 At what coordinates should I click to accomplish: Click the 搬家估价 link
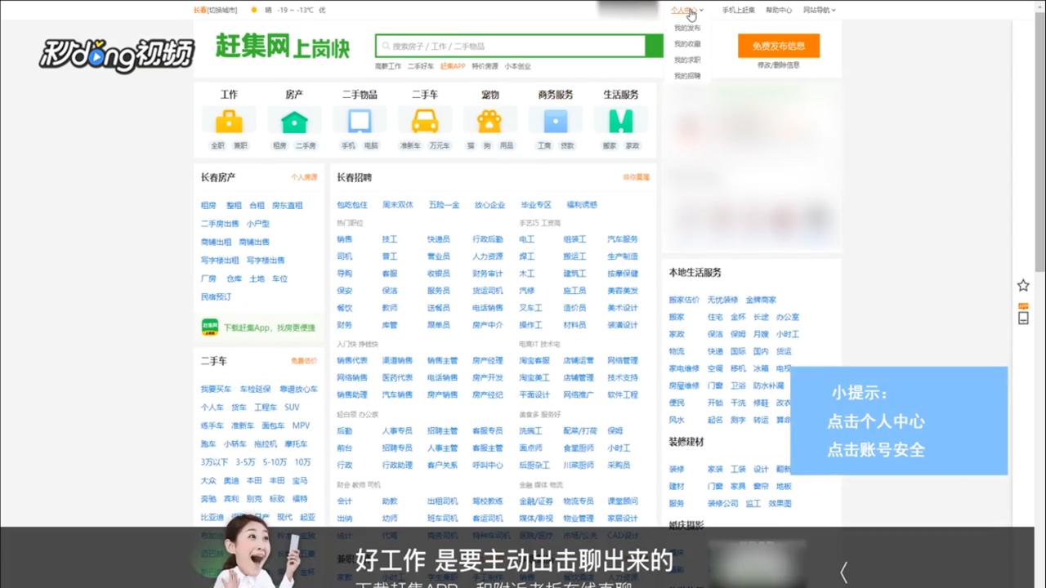click(684, 300)
